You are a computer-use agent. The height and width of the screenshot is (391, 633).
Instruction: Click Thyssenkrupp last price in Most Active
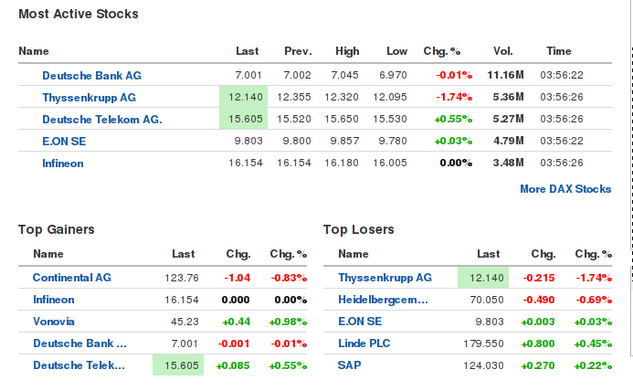click(x=244, y=97)
